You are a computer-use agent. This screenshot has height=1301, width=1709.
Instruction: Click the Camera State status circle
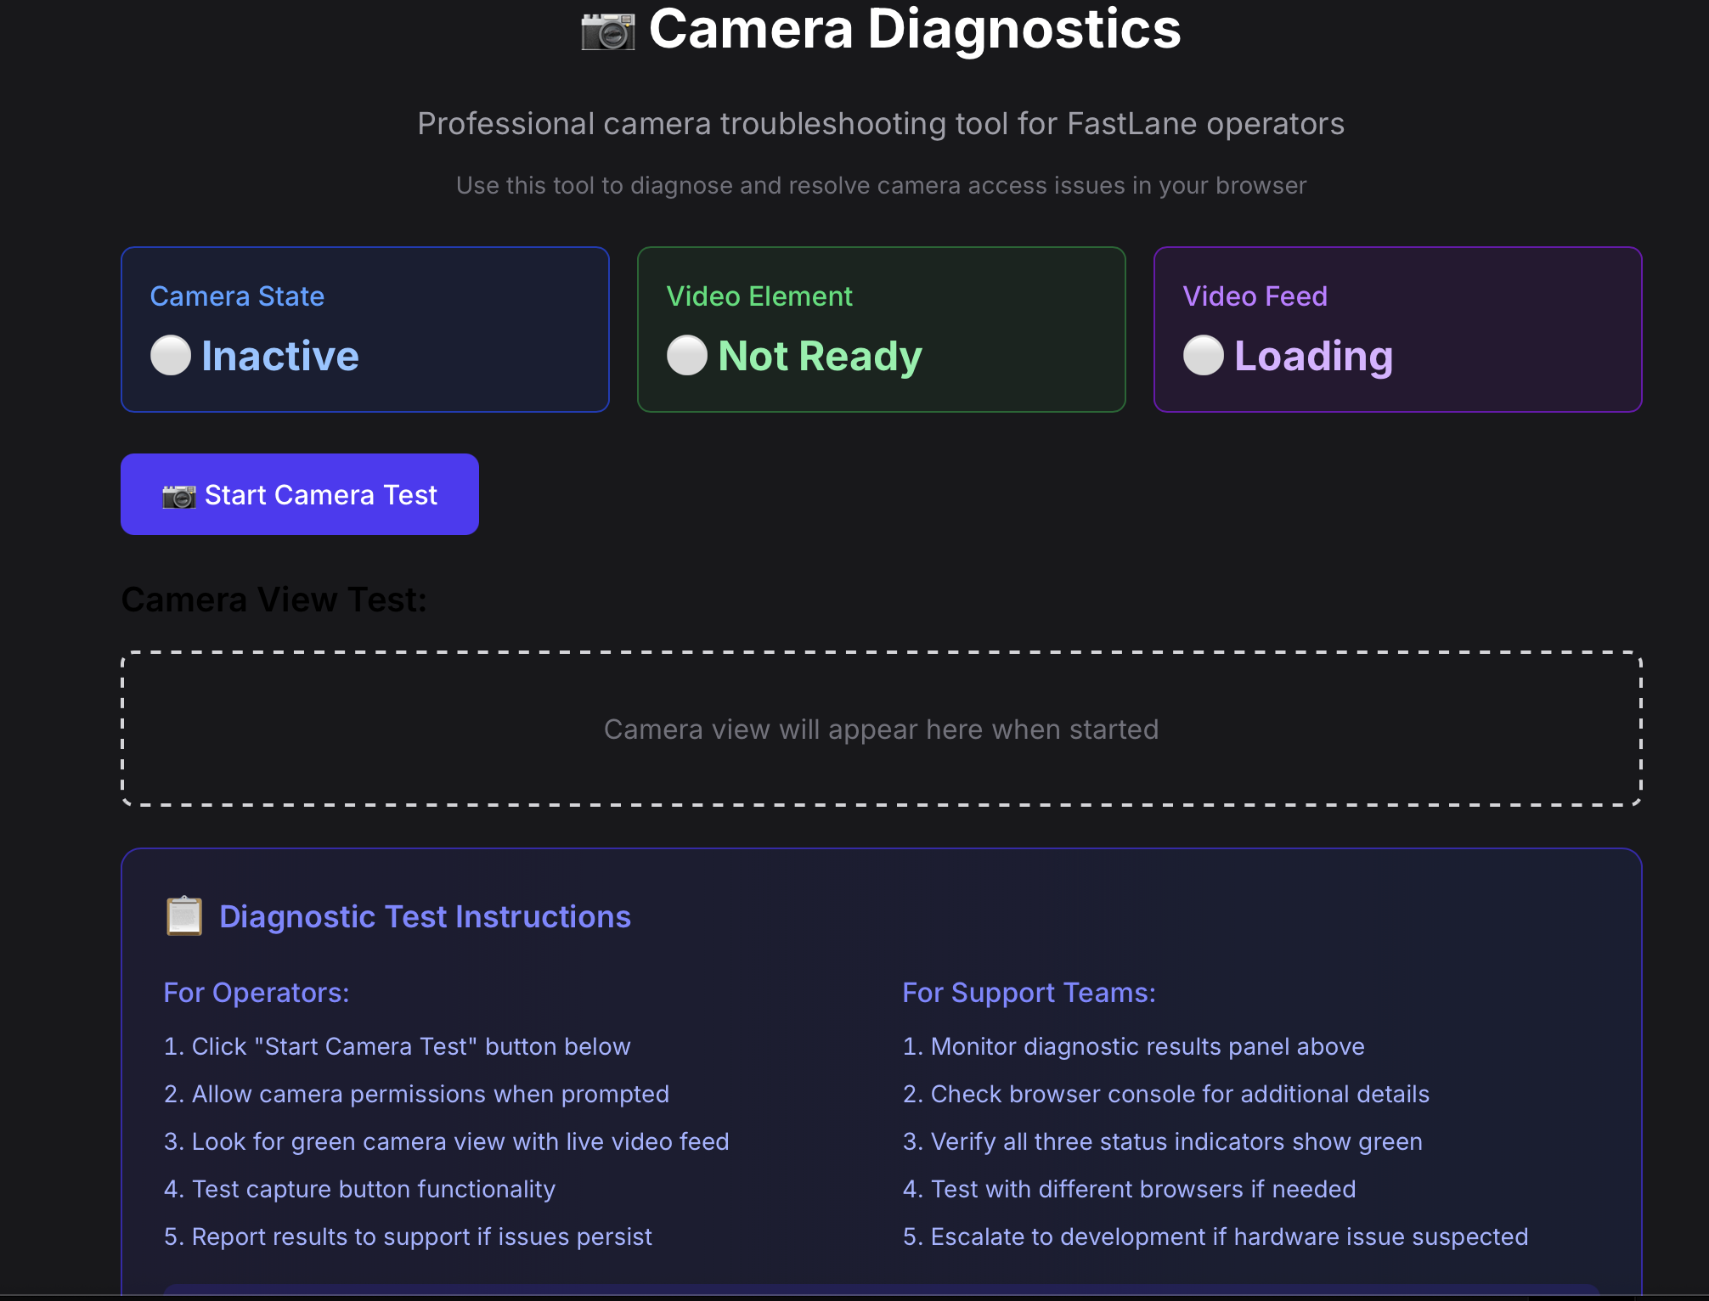point(171,355)
